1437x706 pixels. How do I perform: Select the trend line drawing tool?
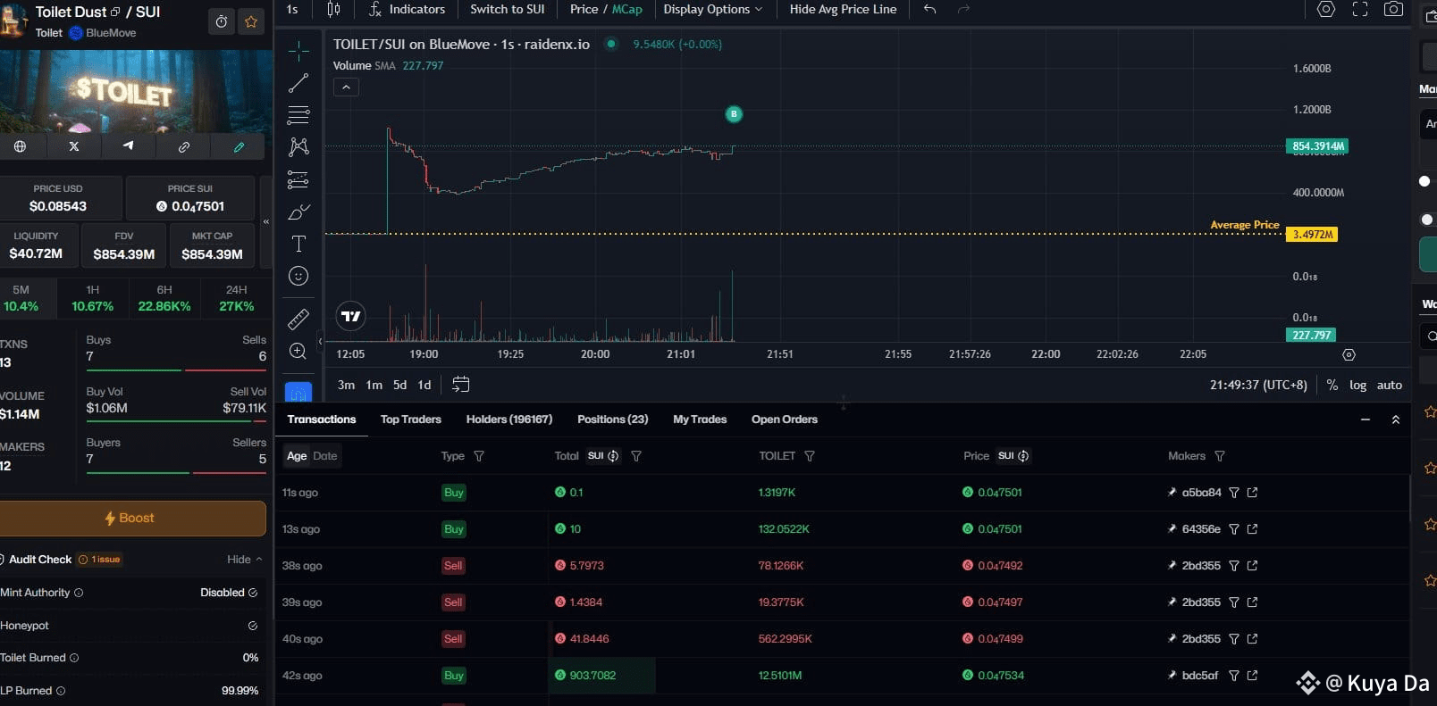pyautogui.click(x=298, y=83)
